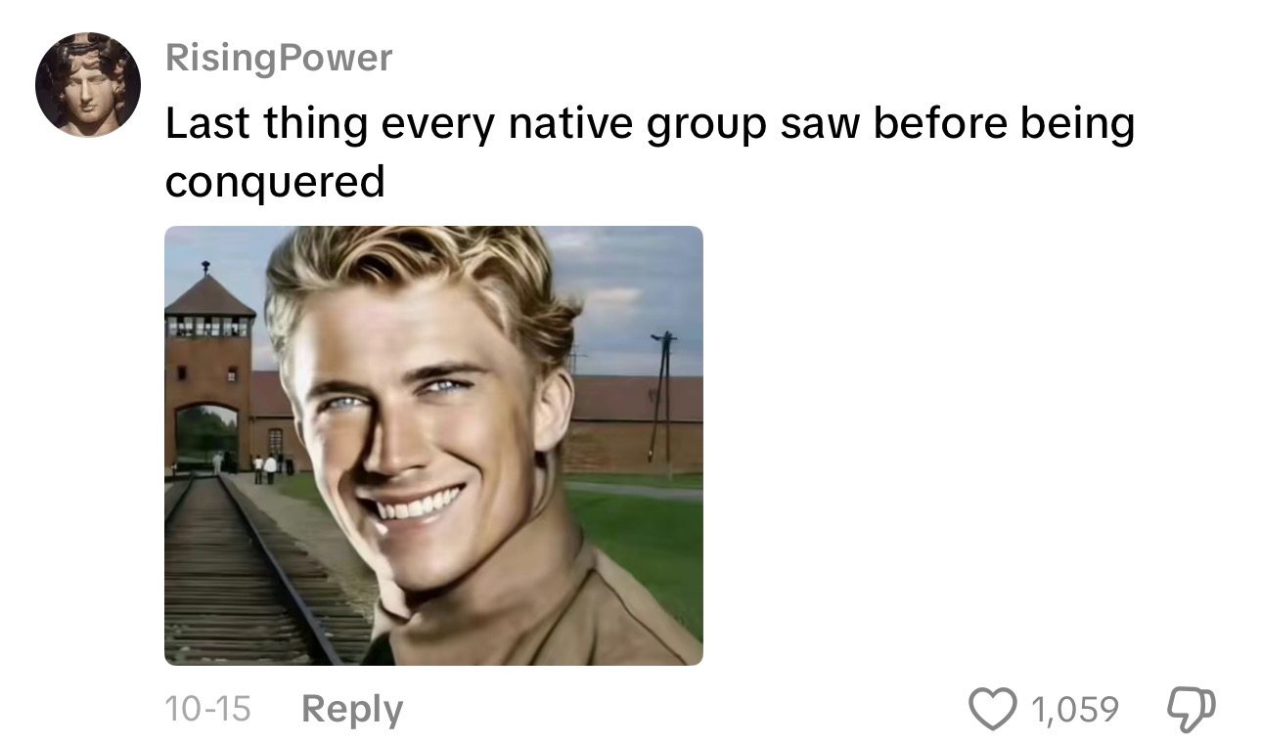1262x743 pixels.
Task: Click the word "conquered" in the comment
Action: [275, 182]
